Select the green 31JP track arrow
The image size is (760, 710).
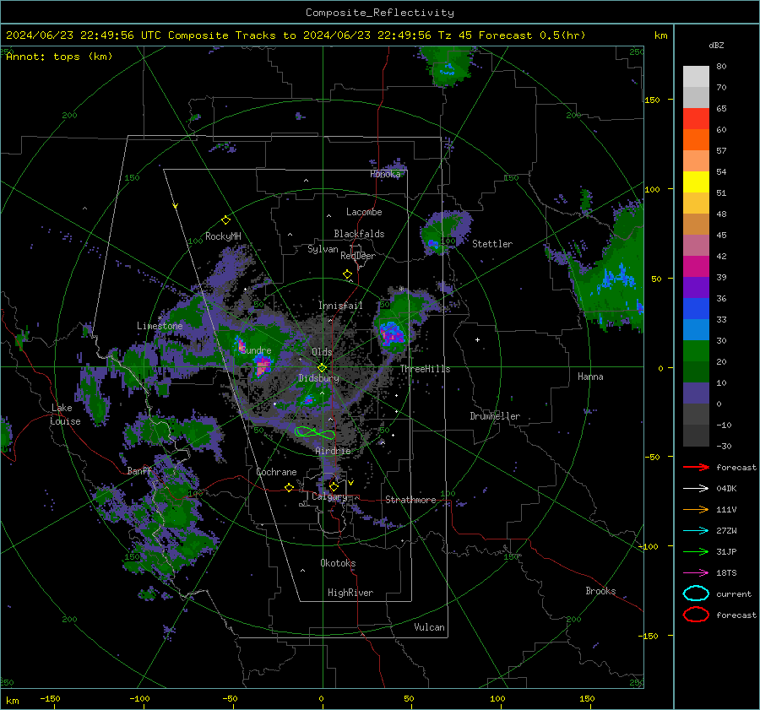(696, 551)
